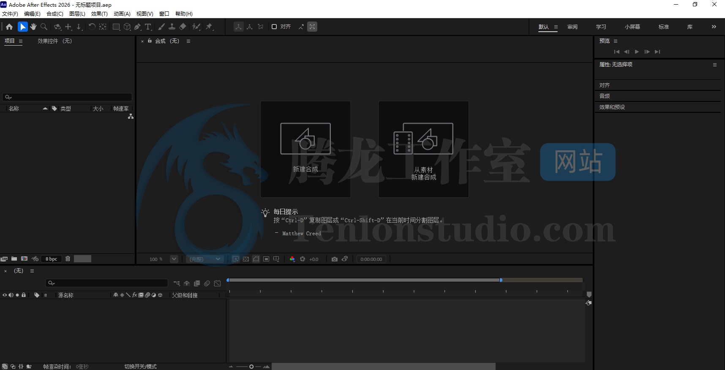Open the 合成(C) menu
This screenshot has height=370, width=725.
tap(55, 14)
